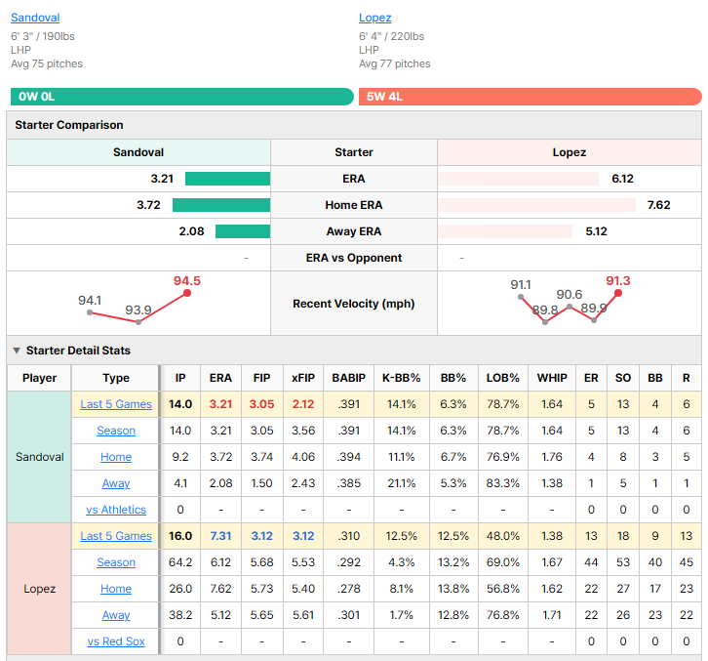This screenshot has width=708, height=661.
Task: Click Sandoval's 3.72 Home ERA bar
Action: [x=221, y=205]
